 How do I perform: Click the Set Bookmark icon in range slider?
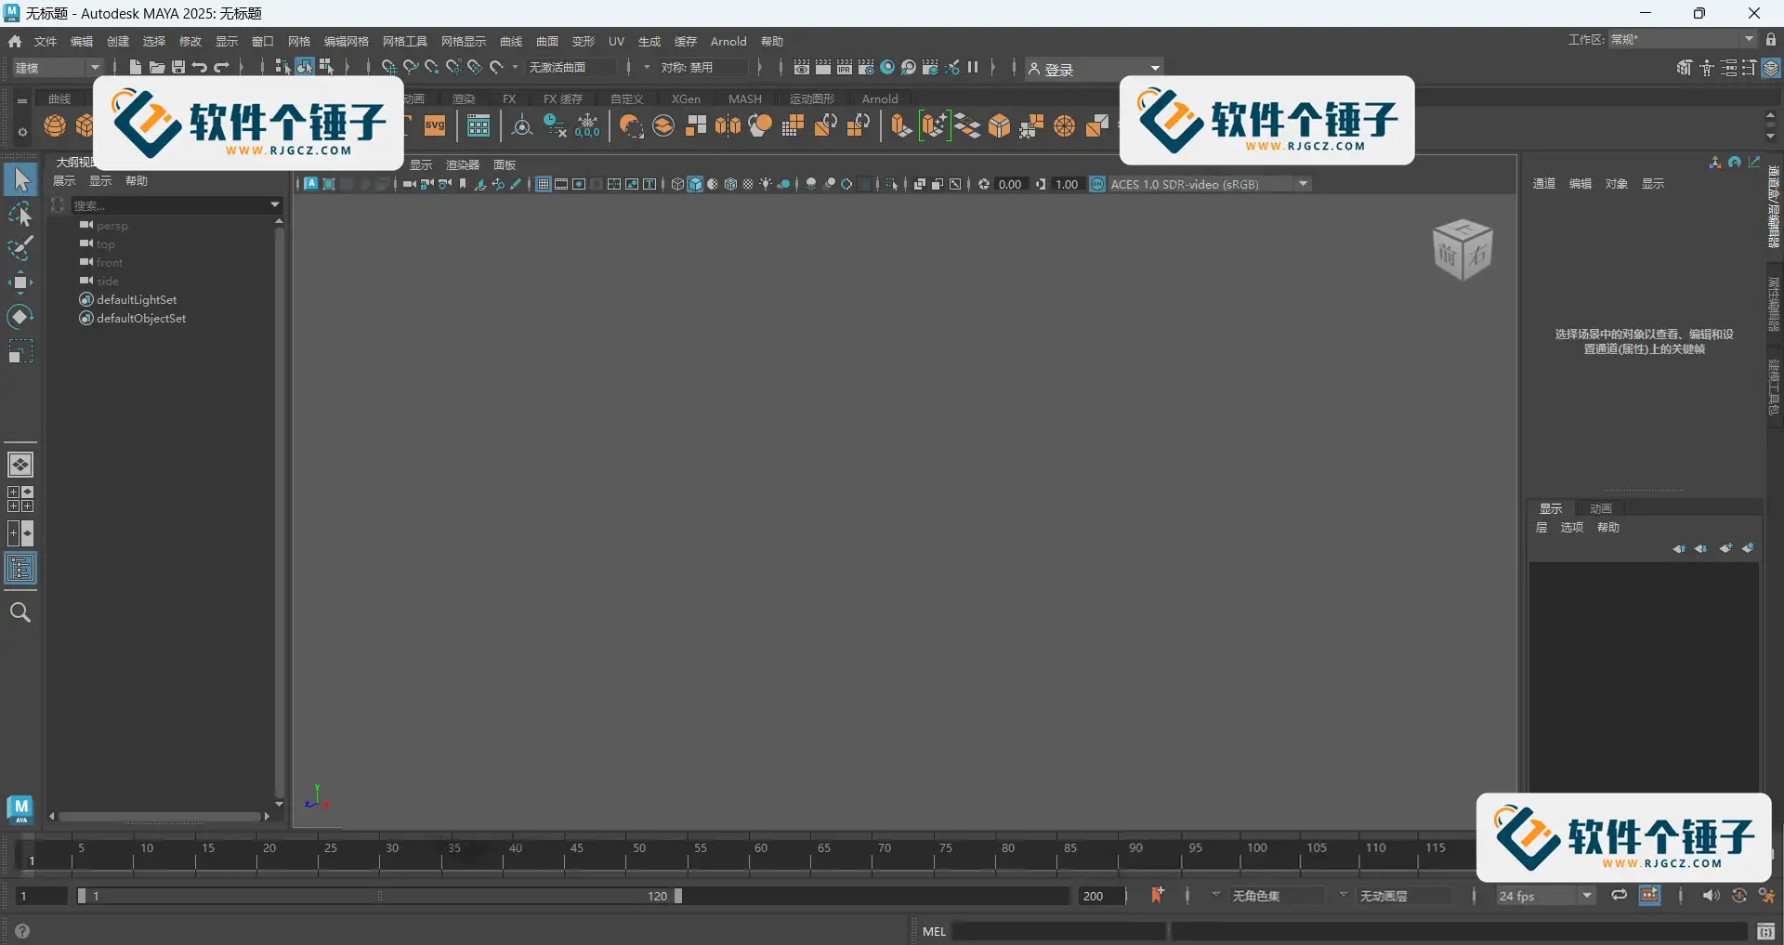(1158, 895)
